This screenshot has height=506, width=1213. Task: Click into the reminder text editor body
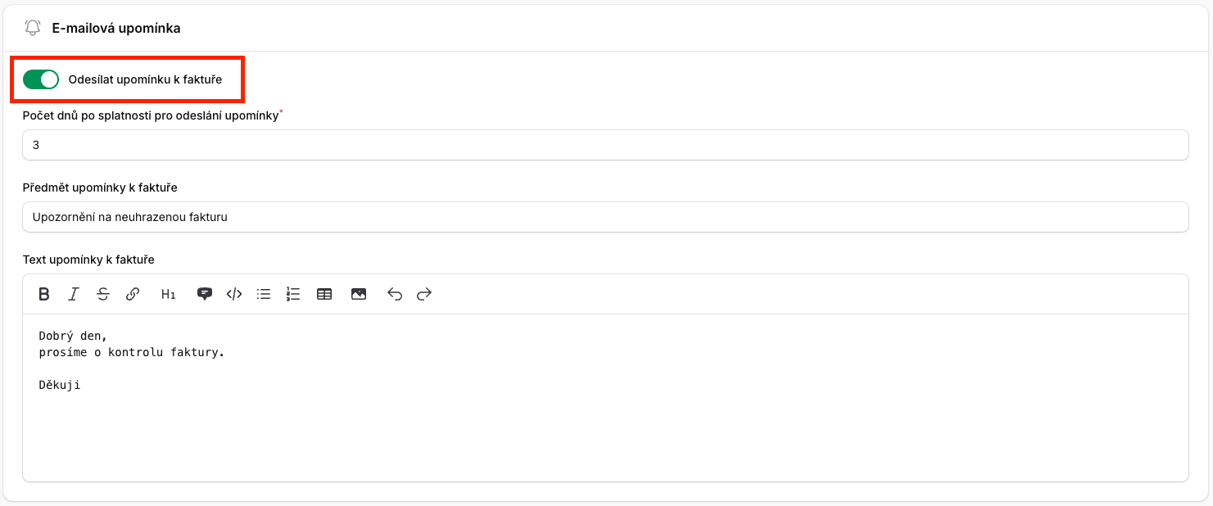click(x=605, y=409)
